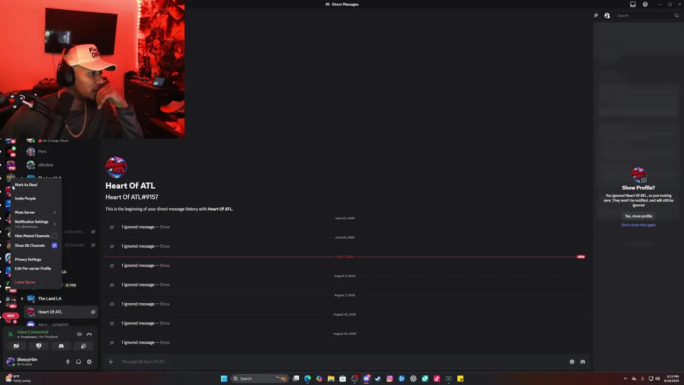Open the Discord inbox icon

pyautogui.click(x=633, y=4)
